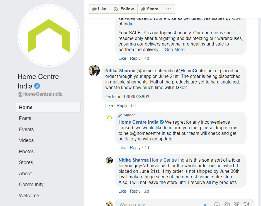Go to the Videos sidebar item
This screenshot has width=261, height=206.
pyautogui.click(x=26, y=140)
